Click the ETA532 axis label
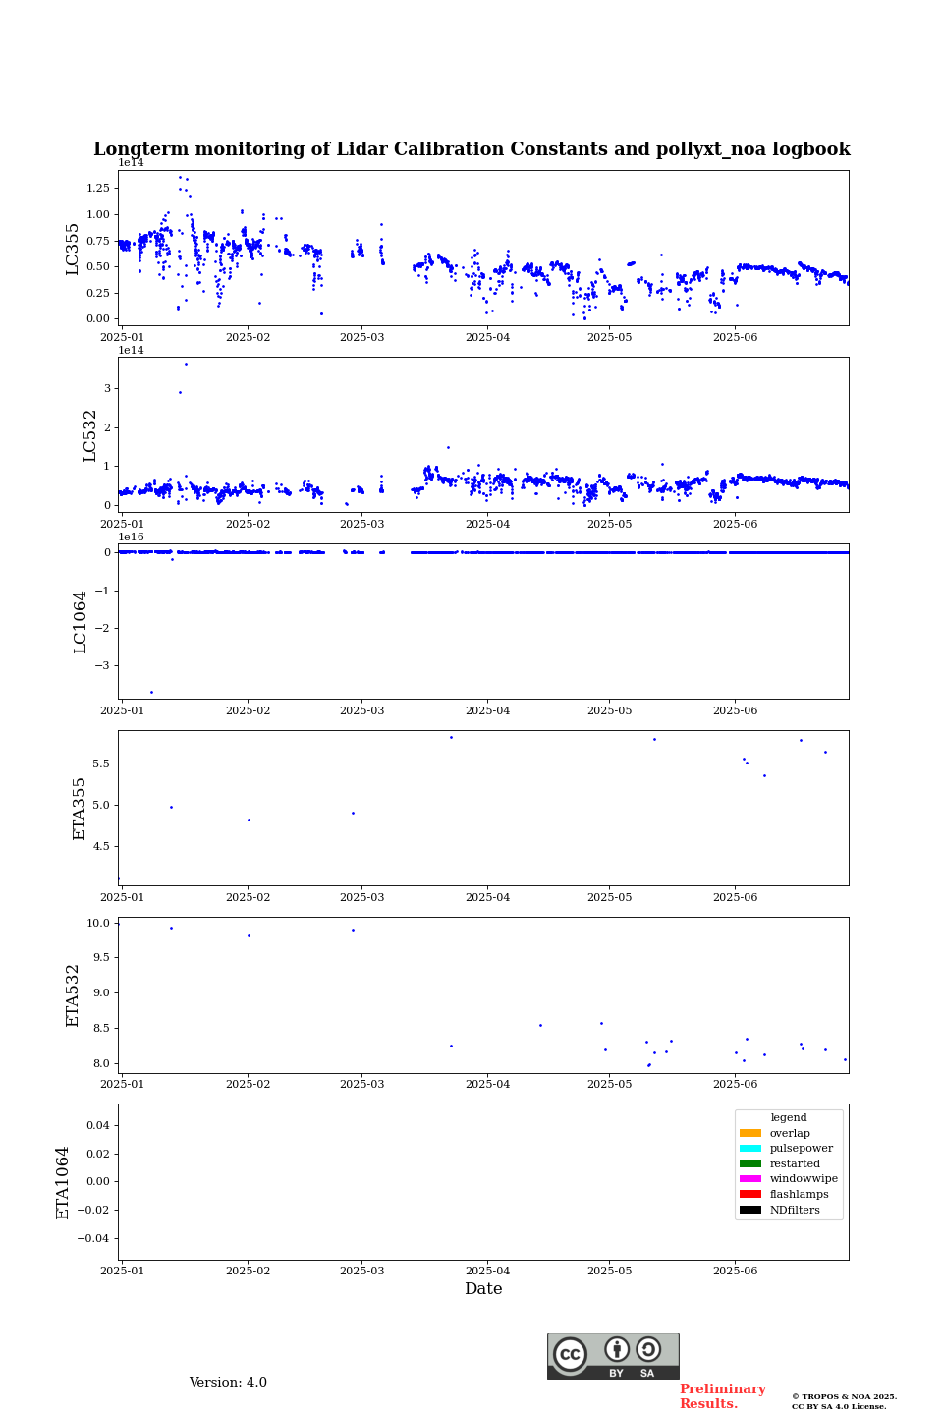Image resolution: width=943 pixels, height=1415 pixels. pos(73,995)
